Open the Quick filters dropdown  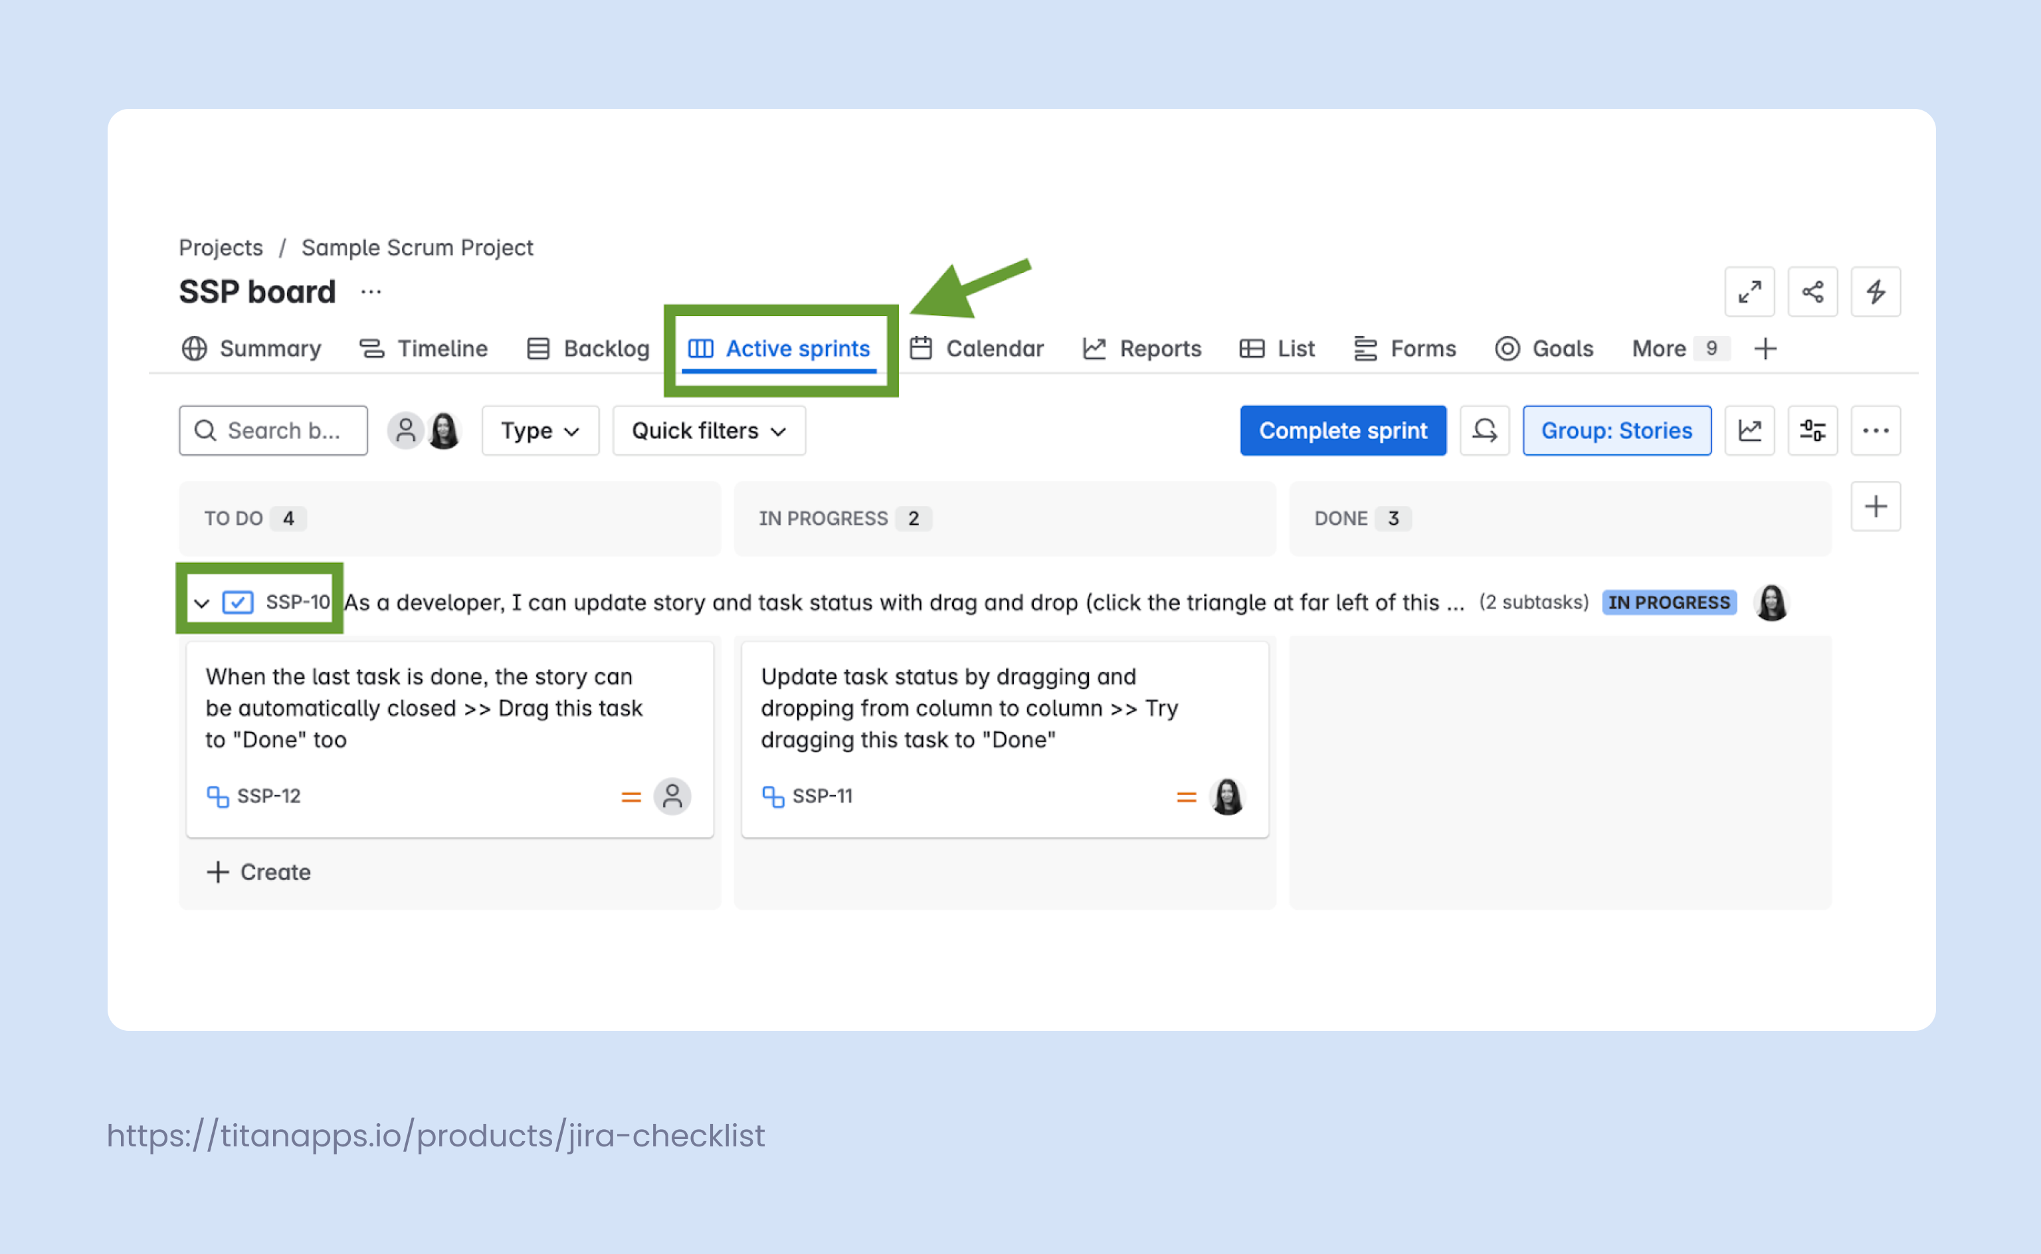[708, 430]
